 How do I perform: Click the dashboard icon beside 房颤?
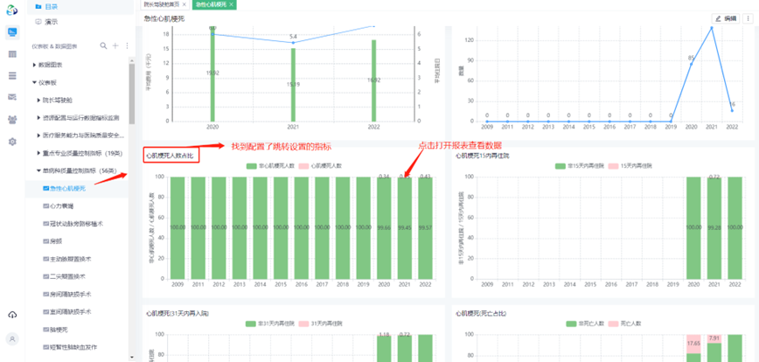46,241
